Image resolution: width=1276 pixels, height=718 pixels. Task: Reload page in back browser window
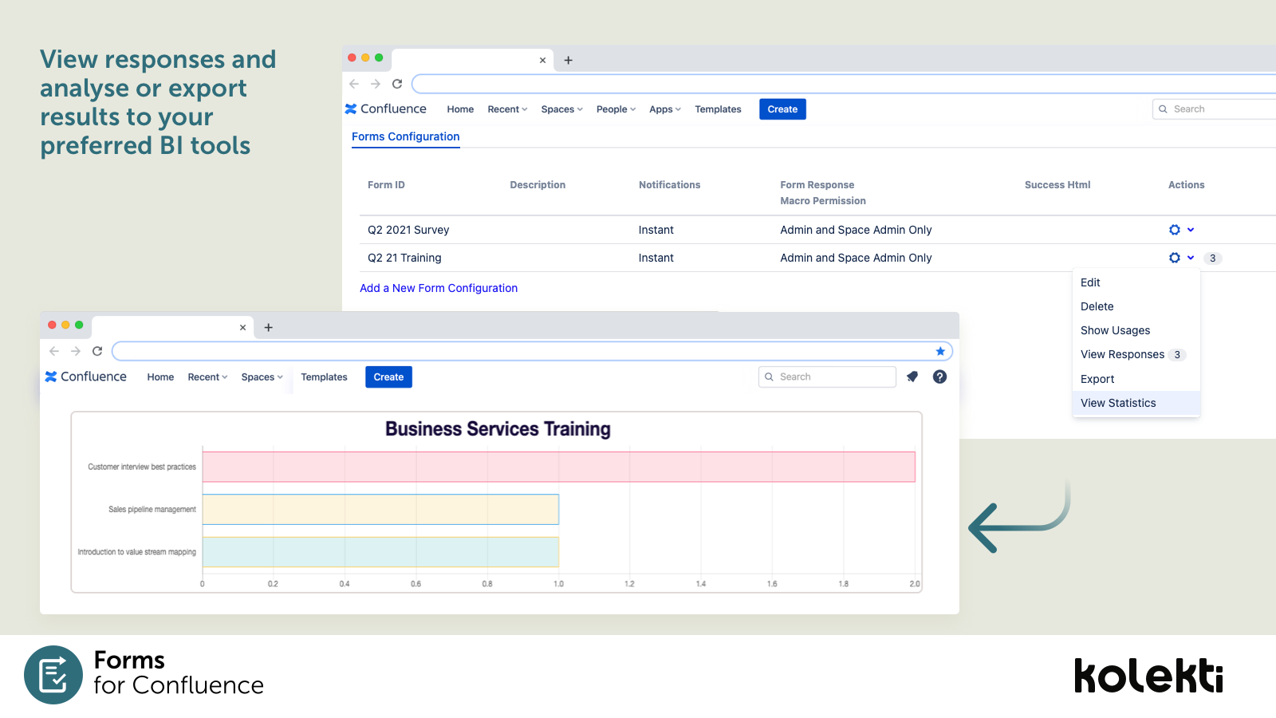click(x=397, y=84)
